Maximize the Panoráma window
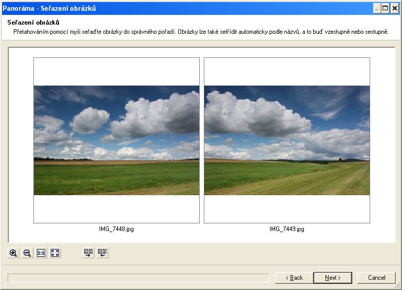The image size is (402, 290). pyautogui.click(x=385, y=8)
